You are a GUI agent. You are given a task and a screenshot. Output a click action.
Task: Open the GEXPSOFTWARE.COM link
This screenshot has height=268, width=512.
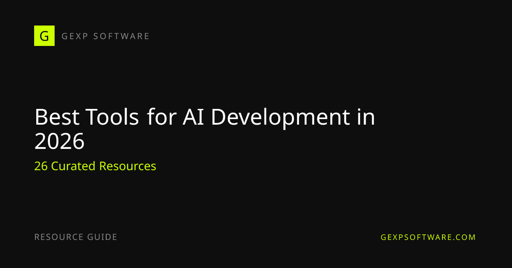428,237
